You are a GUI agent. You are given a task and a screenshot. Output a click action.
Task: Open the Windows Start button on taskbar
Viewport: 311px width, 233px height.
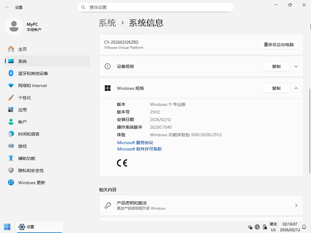pyautogui.click(x=7, y=227)
